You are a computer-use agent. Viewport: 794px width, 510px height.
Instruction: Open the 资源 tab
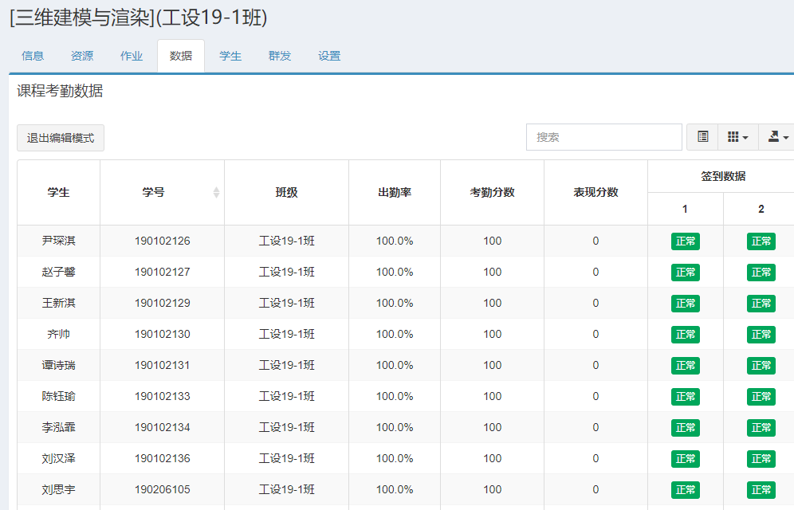[x=82, y=56]
